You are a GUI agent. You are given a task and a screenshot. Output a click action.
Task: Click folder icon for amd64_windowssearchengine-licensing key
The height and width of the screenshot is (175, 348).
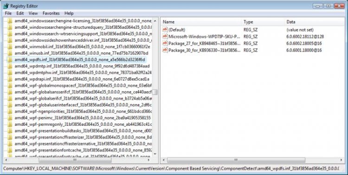point(10,21)
